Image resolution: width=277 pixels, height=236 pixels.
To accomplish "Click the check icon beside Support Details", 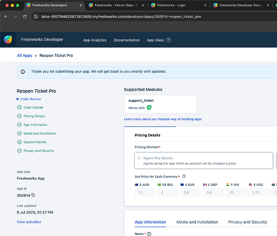I will pyautogui.click(x=19, y=142).
